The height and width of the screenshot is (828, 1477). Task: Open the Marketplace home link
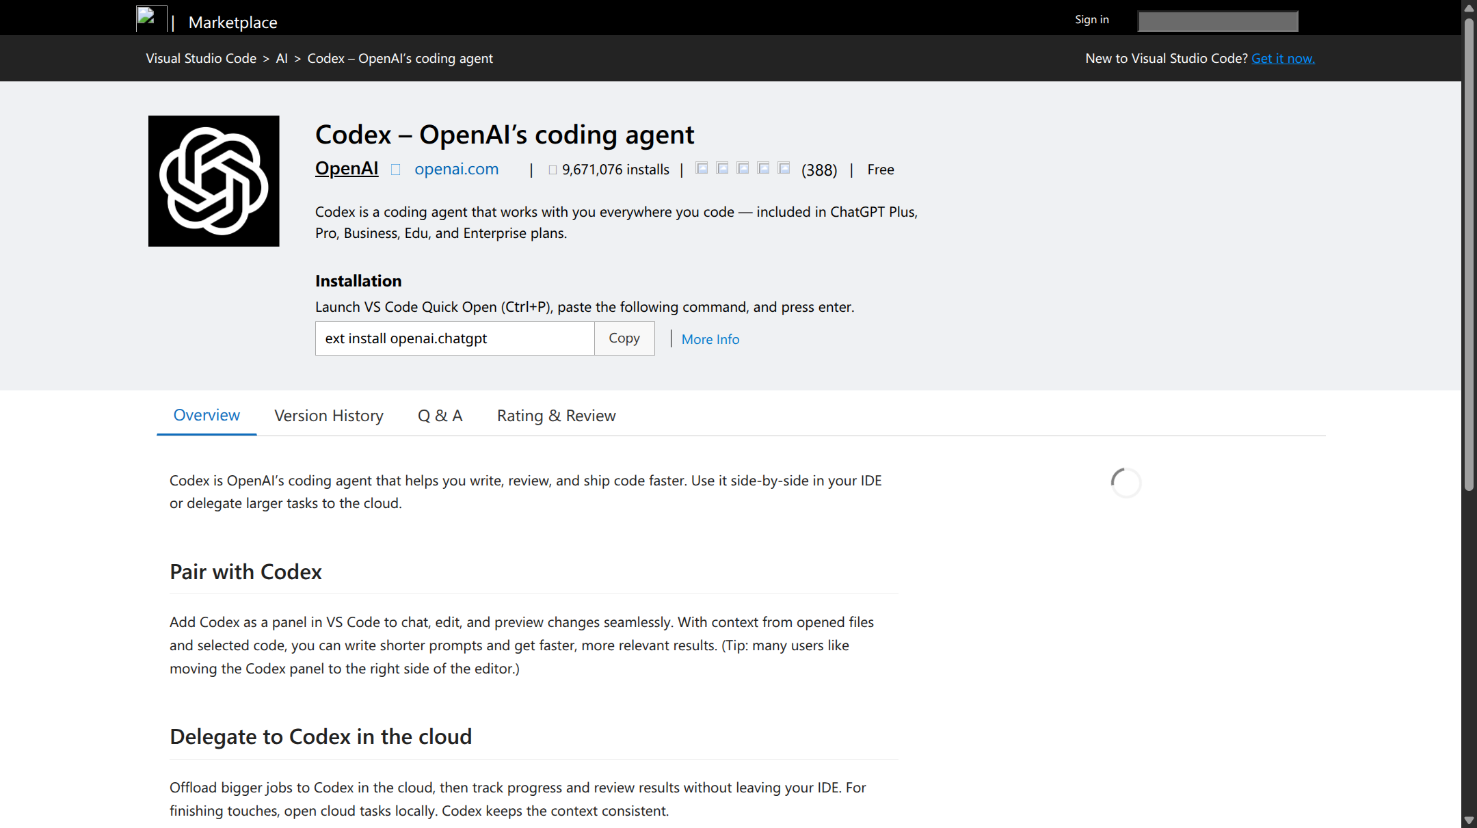232,23
